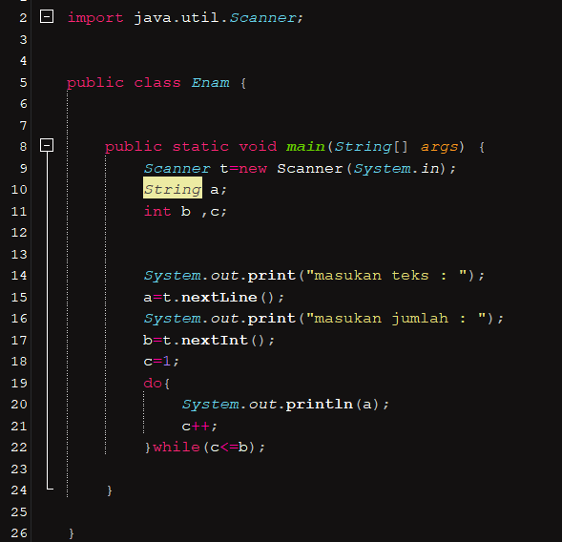Click the import keyword on line 2
This screenshot has width=562, height=542.
95,18
